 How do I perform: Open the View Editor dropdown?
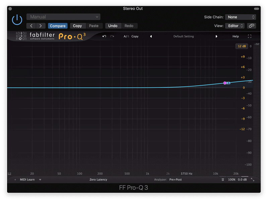235,26
